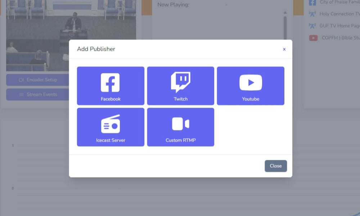Click the scroll-up arrow in Now Playing panel

285,13
